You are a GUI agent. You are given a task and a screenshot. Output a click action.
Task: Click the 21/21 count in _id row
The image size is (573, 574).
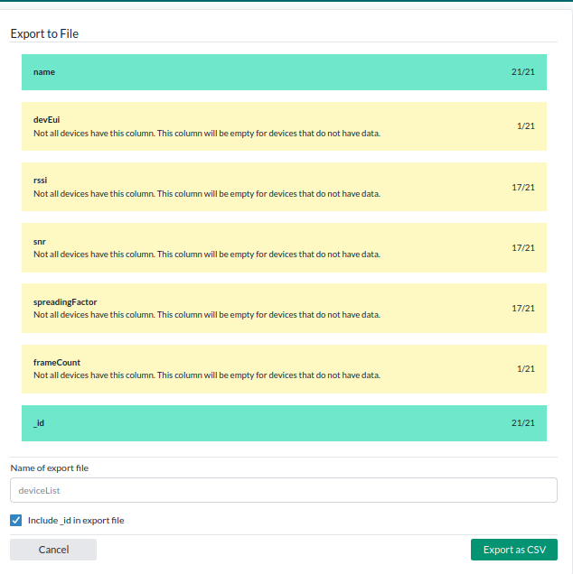[522, 423]
